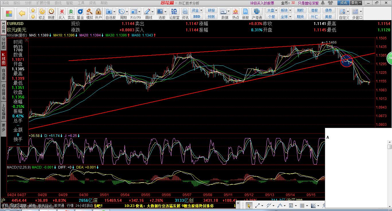Open the 报价 menu
The image size is (392, 211).
point(17,3)
